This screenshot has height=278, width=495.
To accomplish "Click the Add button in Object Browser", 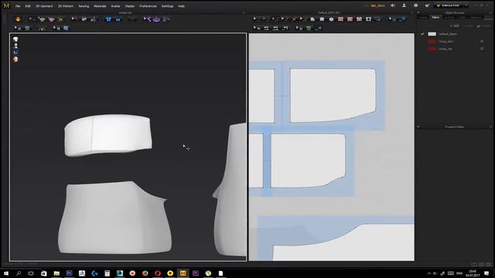I will tap(455, 25).
